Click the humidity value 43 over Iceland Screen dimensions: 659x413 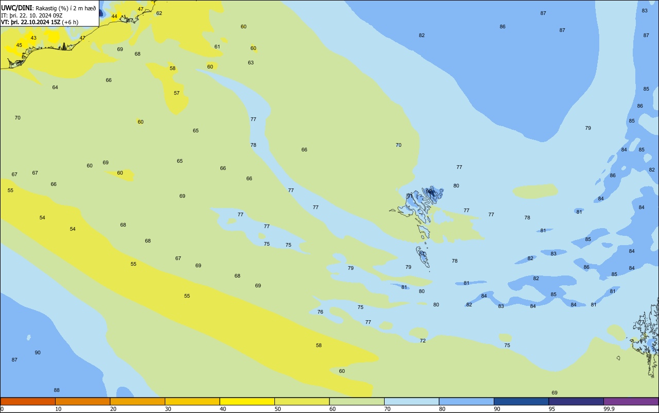(x=33, y=38)
